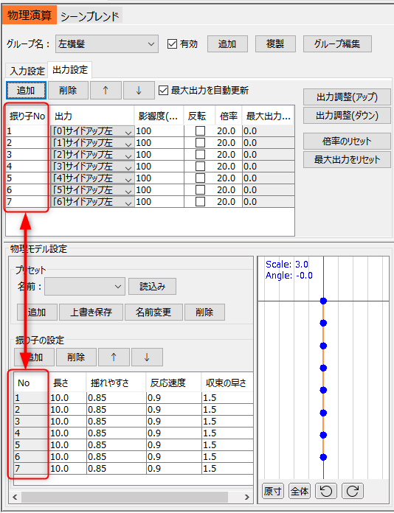Switch to the シーンブレンド tab
Image resolution: width=394 pixels, height=513 pixels.
pos(90,15)
